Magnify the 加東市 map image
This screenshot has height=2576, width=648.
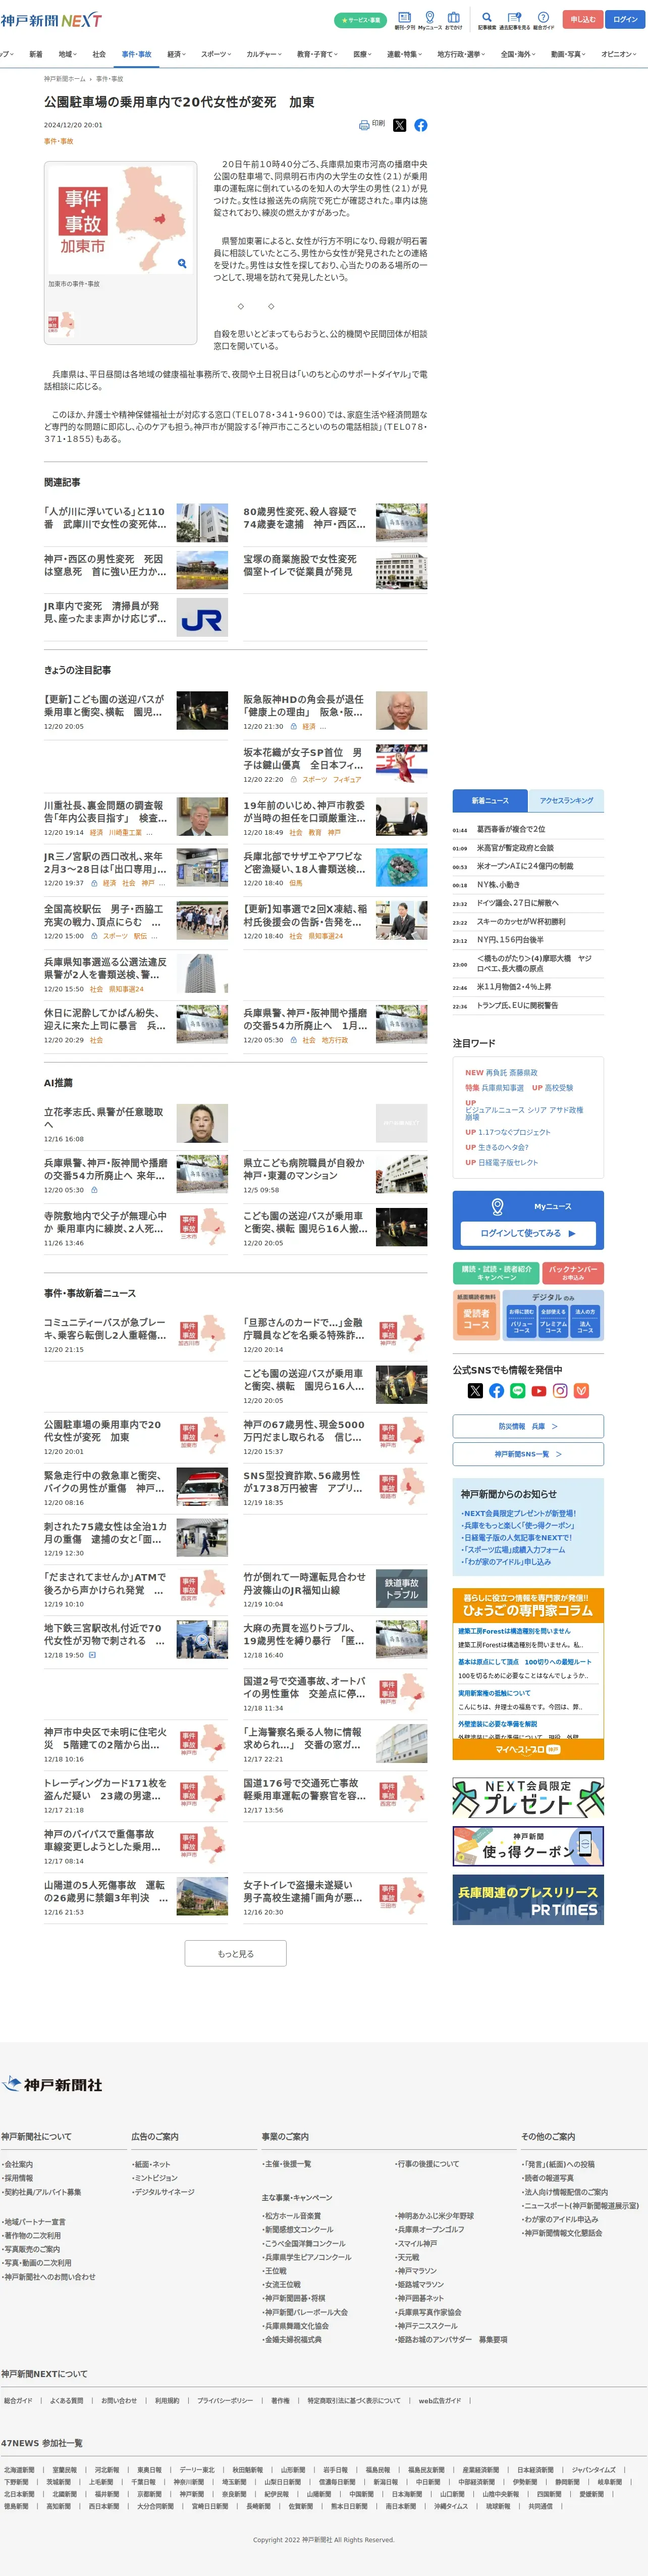pyautogui.click(x=182, y=264)
